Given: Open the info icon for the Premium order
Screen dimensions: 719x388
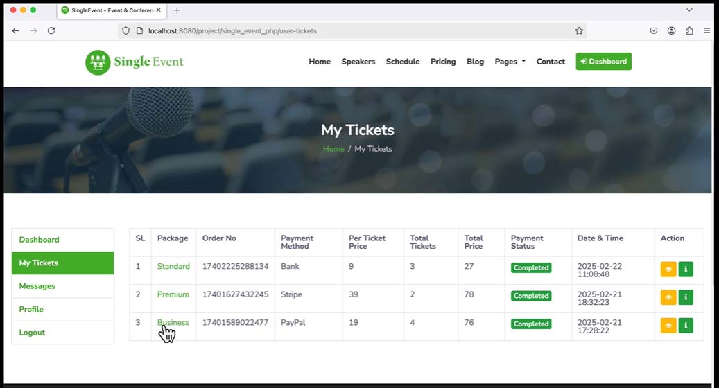Looking at the screenshot, I should click(x=686, y=297).
